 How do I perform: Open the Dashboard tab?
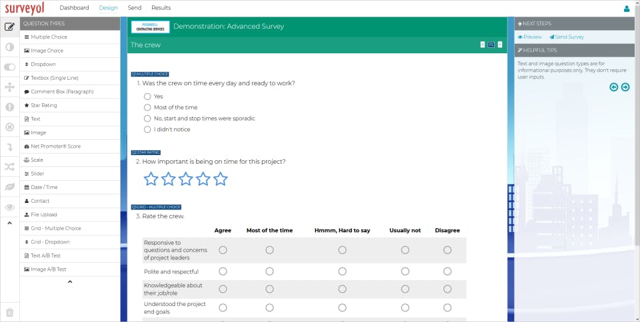(x=74, y=8)
